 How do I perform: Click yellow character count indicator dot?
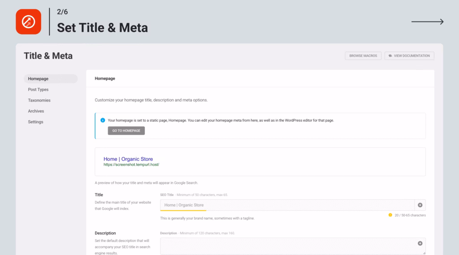[x=390, y=215]
